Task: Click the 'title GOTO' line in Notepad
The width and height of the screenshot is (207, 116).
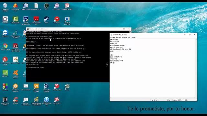Action: tap(114, 42)
